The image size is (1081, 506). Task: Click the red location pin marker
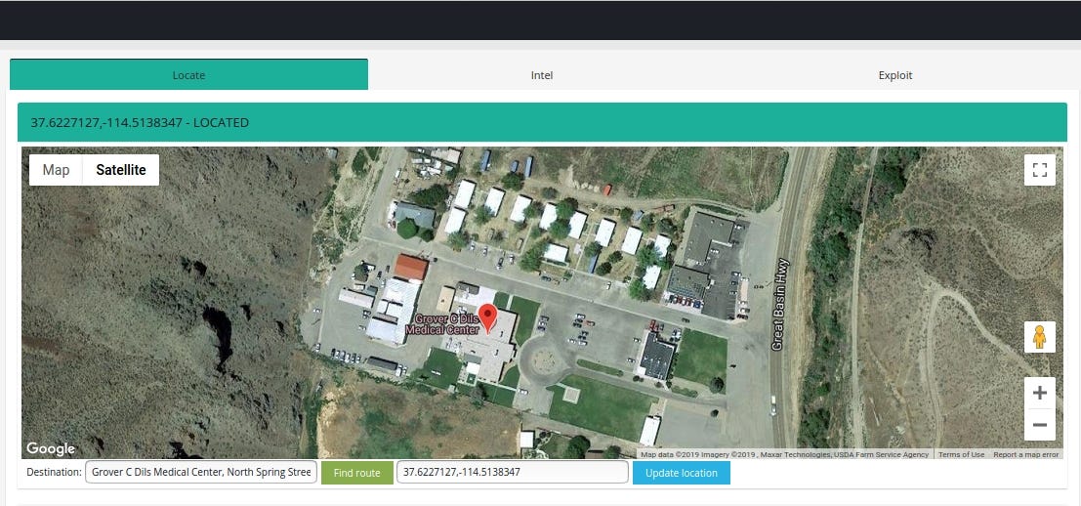[x=488, y=317]
